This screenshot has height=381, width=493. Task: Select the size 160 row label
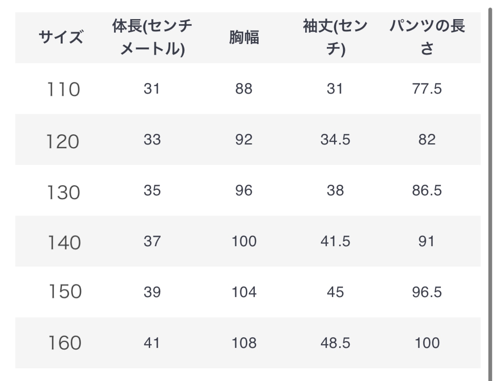point(65,343)
